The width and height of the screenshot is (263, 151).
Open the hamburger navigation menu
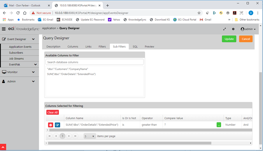[4, 29]
